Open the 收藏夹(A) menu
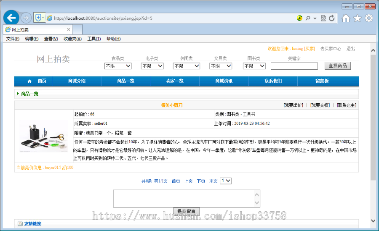 point(72,39)
